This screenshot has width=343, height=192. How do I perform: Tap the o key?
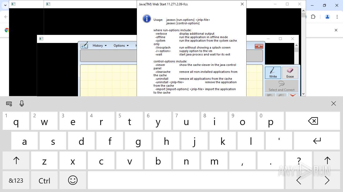click(x=243, y=121)
